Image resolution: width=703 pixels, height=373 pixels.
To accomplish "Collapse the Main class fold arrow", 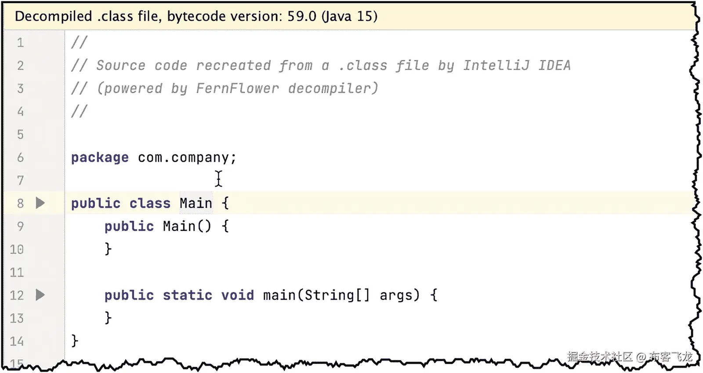I will 40,203.
